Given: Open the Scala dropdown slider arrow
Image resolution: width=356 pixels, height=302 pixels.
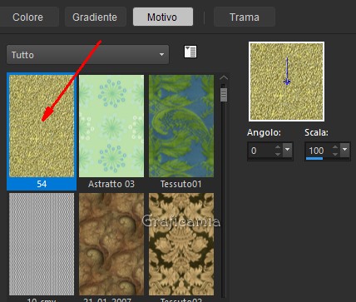Looking at the screenshot, I should coord(344,150).
